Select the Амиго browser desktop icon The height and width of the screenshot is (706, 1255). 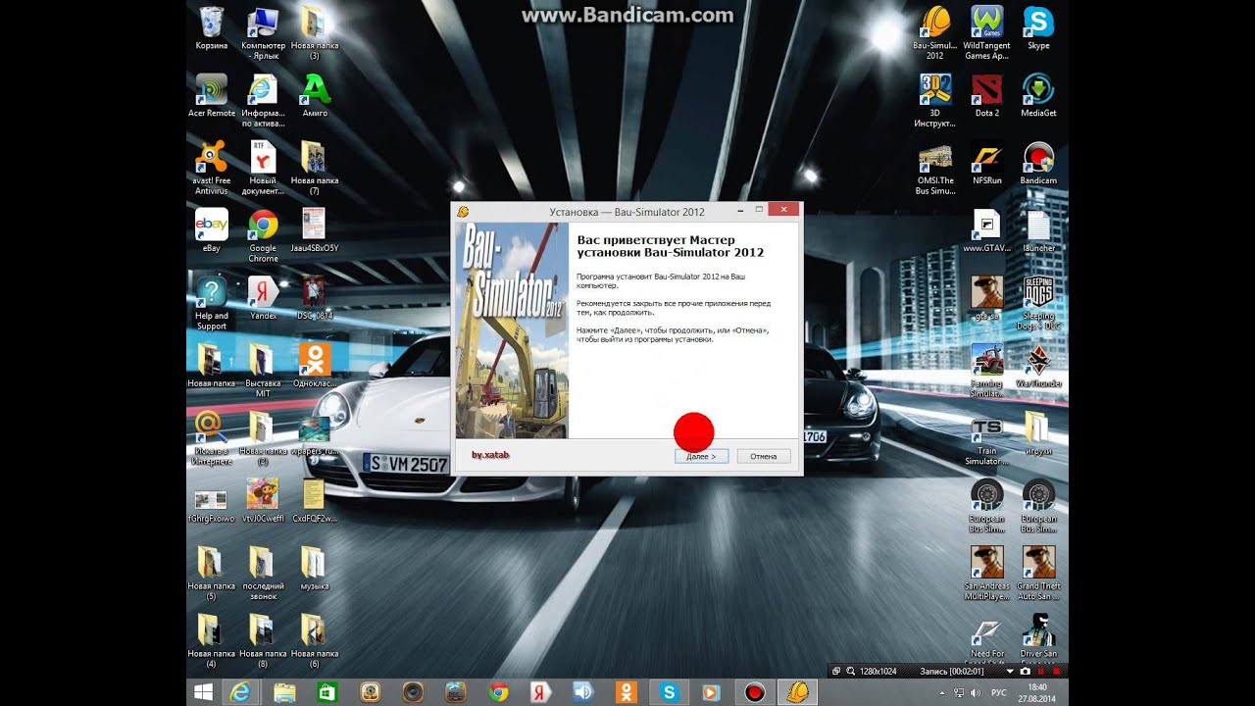(x=315, y=96)
